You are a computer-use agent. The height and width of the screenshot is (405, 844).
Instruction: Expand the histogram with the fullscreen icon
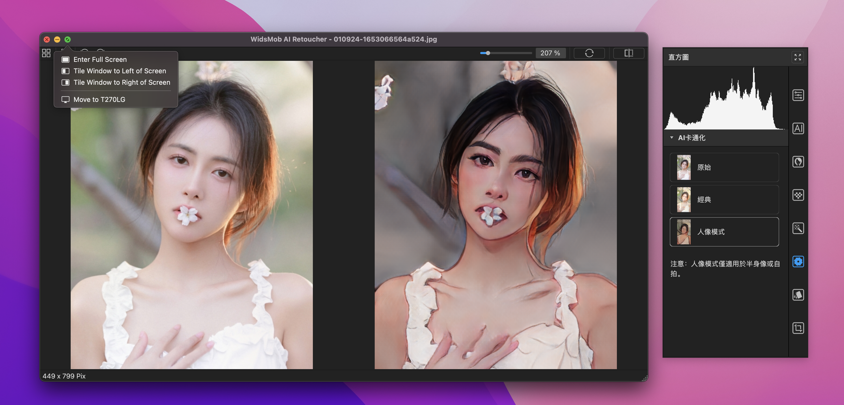point(797,57)
